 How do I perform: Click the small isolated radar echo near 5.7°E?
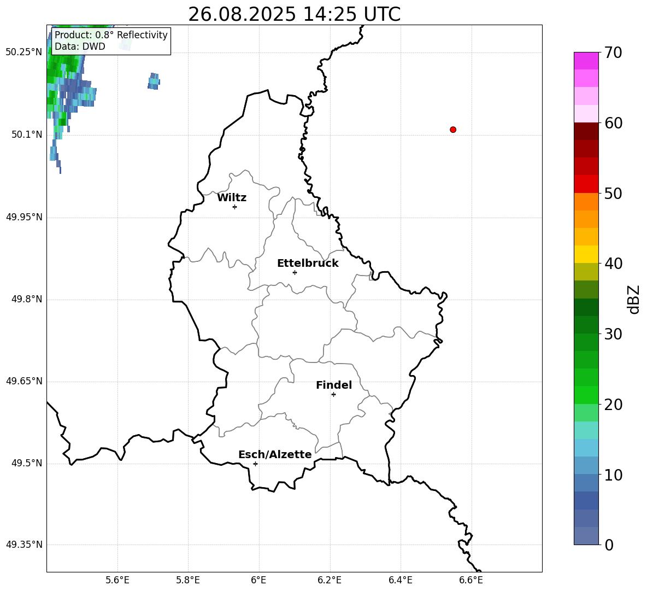tap(154, 81)
